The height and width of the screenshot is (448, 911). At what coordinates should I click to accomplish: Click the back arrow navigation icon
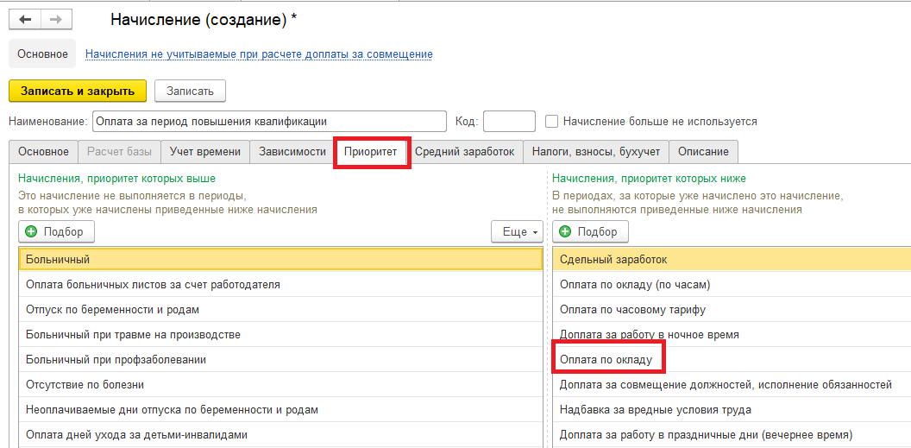coord(25,20)
